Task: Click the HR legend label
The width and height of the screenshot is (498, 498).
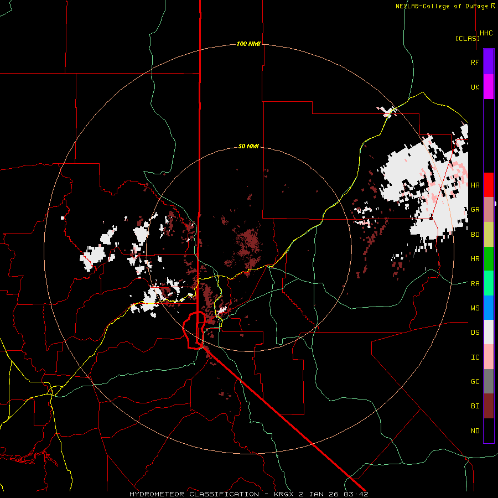Action: pyautogui.click(x=475, y=259)
